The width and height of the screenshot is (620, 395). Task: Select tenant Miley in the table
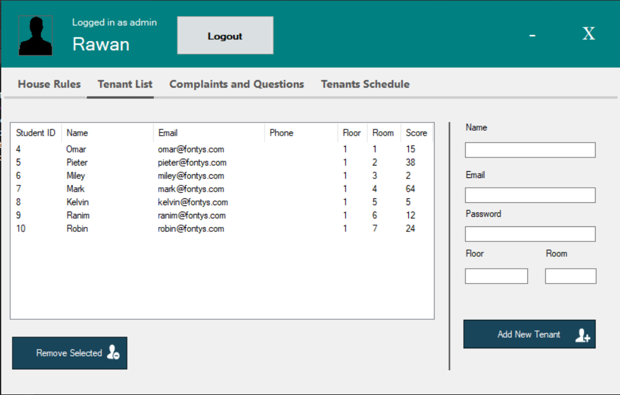pyautogui.click(x=222, y=176)
